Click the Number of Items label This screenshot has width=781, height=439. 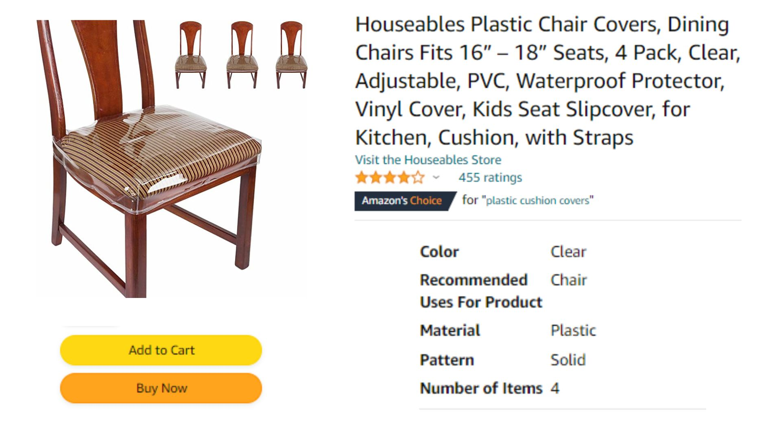481,388
